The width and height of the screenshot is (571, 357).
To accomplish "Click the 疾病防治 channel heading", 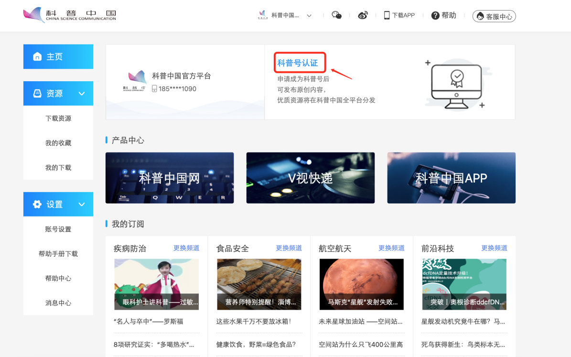I will tap(130, 249).
